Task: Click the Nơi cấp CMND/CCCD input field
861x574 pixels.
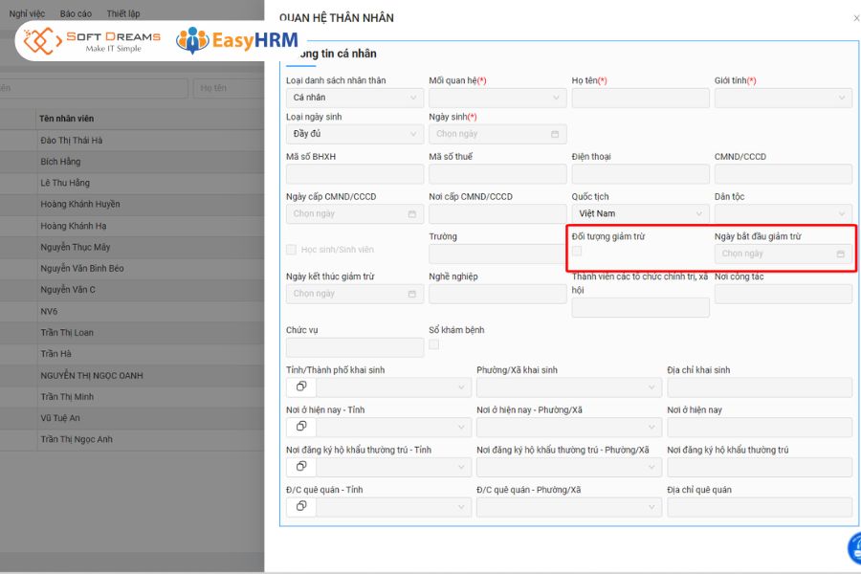Action: pyautogui.click(x=497, y=213)
